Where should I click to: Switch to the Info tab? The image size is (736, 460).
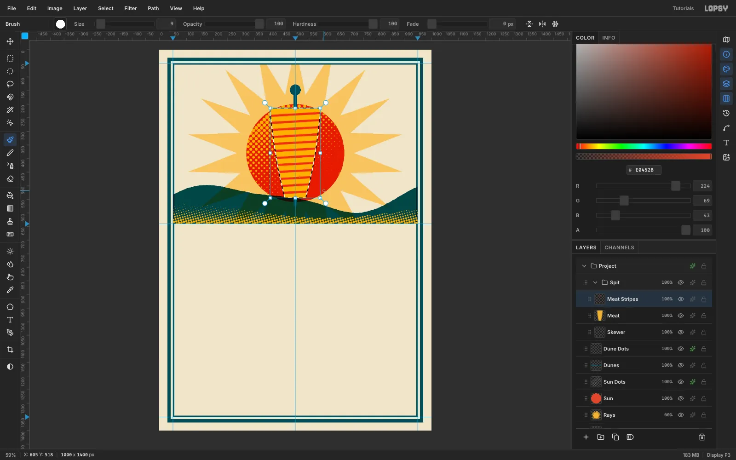tap(609, 38)
